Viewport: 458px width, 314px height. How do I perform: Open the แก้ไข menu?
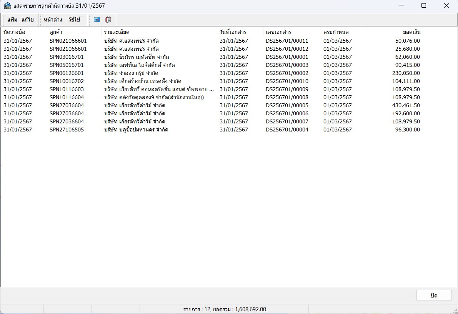[x=28, y=20]
